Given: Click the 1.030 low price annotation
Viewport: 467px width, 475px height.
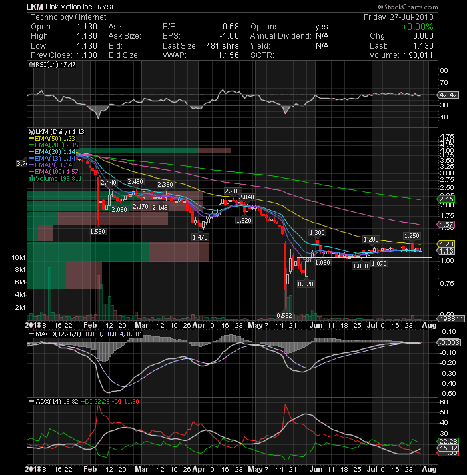Looking at the screenshot, I should tap(360, 266).
